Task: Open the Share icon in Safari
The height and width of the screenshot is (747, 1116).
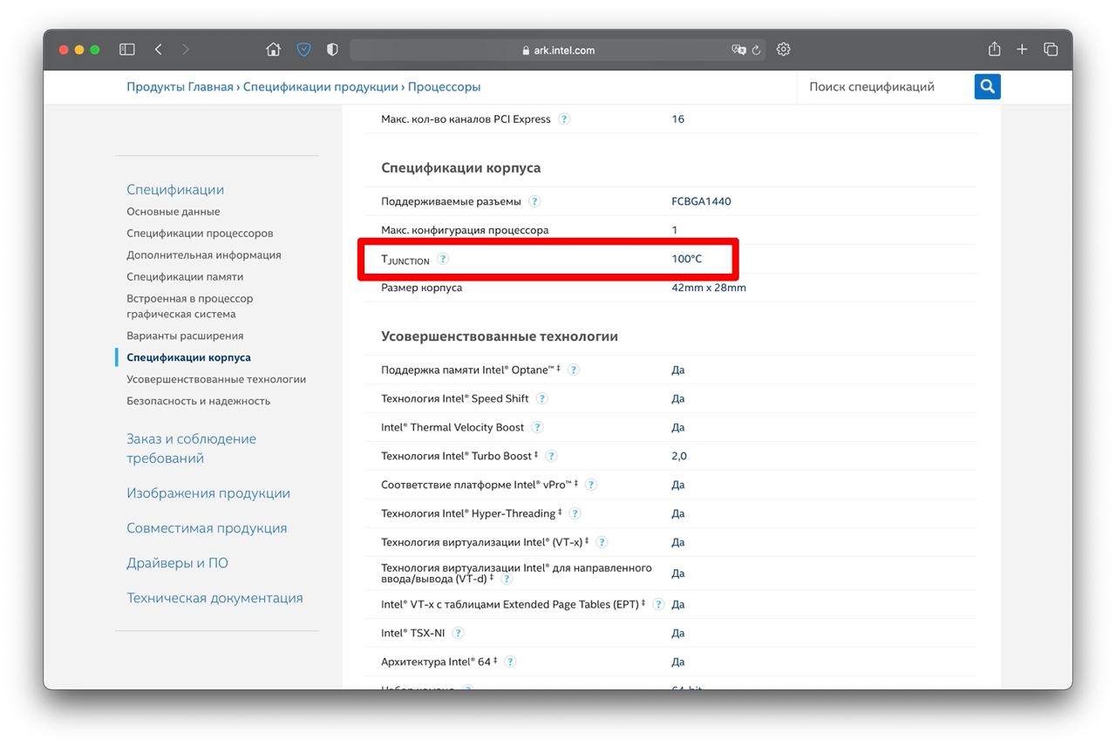Action: click(x=994, y=50)
